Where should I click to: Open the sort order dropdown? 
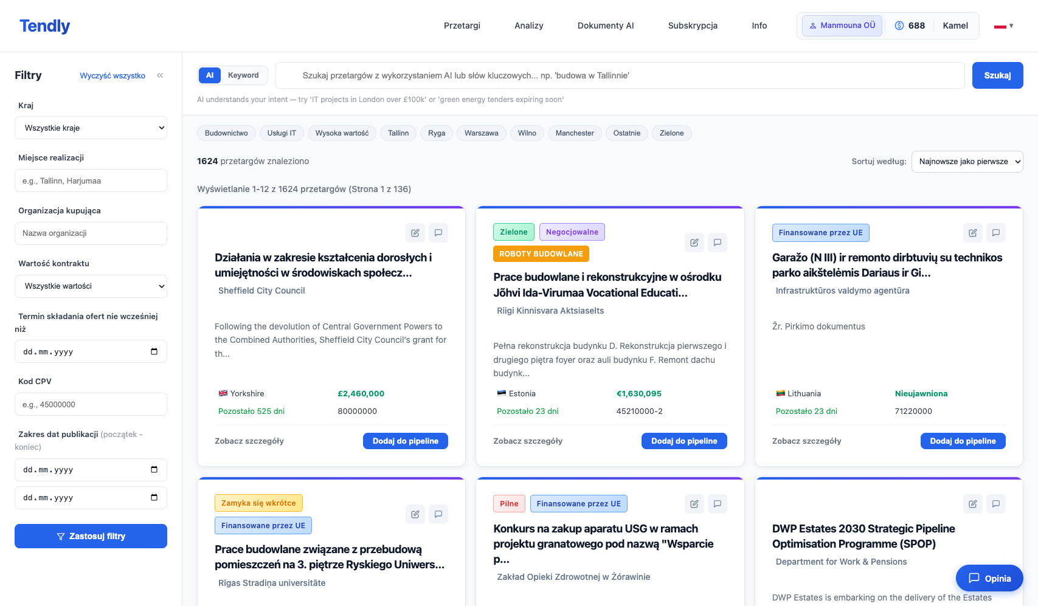pos(967,162)
